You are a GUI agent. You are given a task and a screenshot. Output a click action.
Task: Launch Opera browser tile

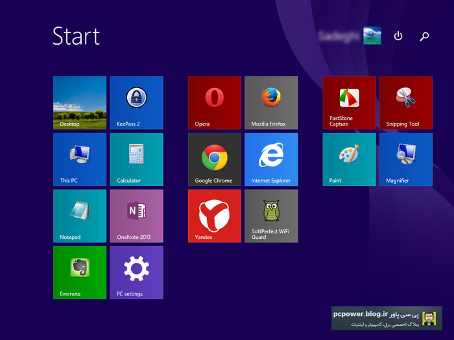(x=214, y=102)
